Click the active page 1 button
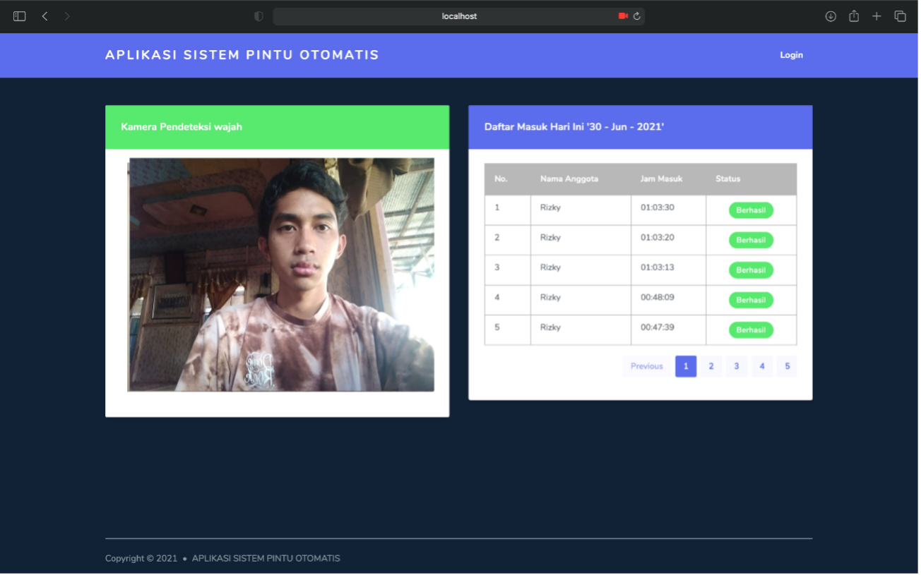This screenshot has height=575, width=921. pyautogui.click(x=686, y=366)
